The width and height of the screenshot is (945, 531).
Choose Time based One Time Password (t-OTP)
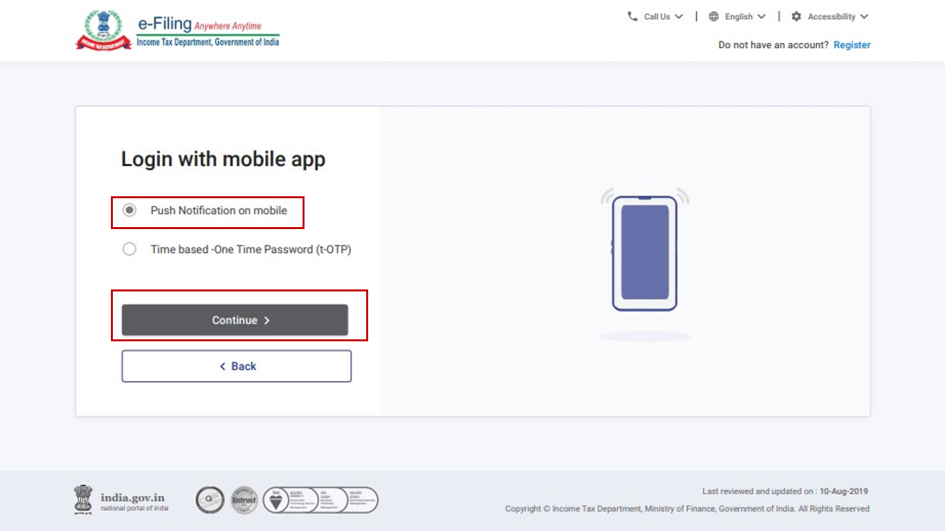pos(130,249)
